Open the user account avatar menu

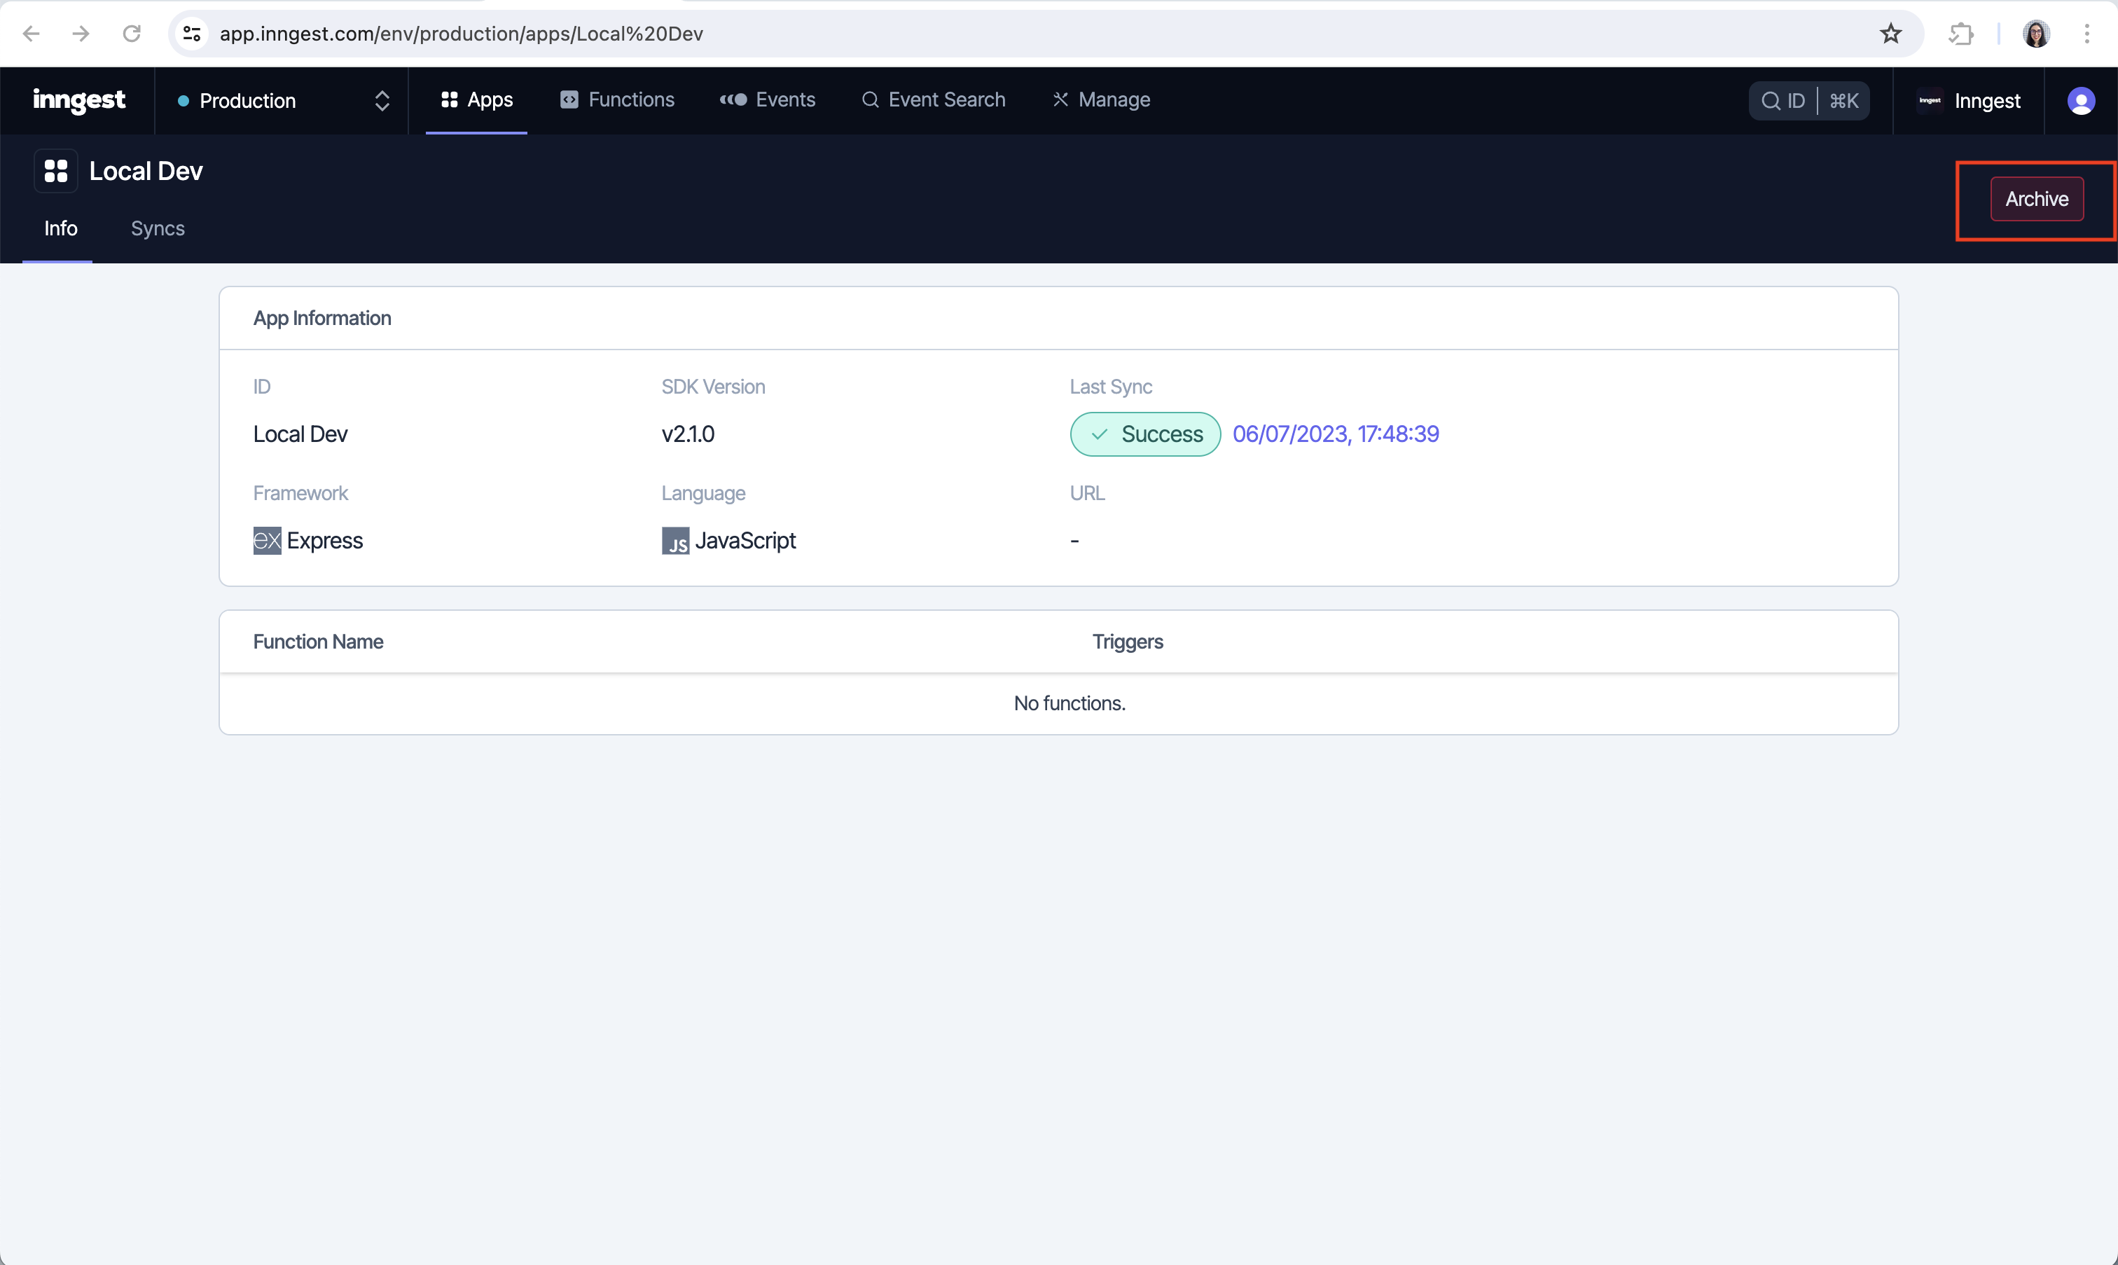pyautogui.click(x=2082, y=99)
